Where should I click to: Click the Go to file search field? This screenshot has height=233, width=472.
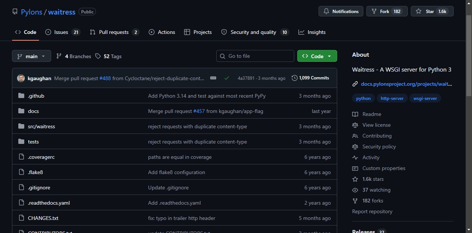click(x=255, y=56)
